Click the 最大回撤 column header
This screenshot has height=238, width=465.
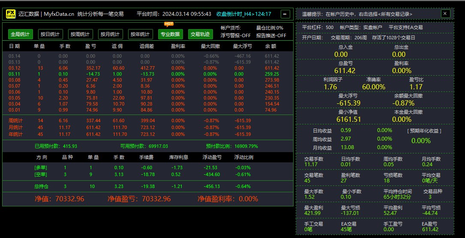[x=211, y=47]
